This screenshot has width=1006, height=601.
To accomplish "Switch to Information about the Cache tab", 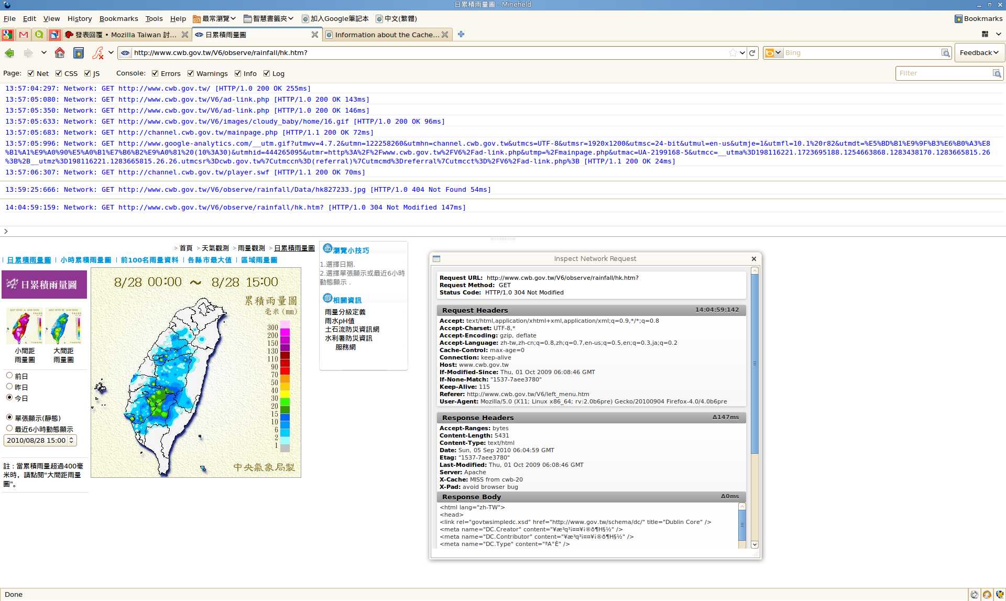I will pos(387,35).
